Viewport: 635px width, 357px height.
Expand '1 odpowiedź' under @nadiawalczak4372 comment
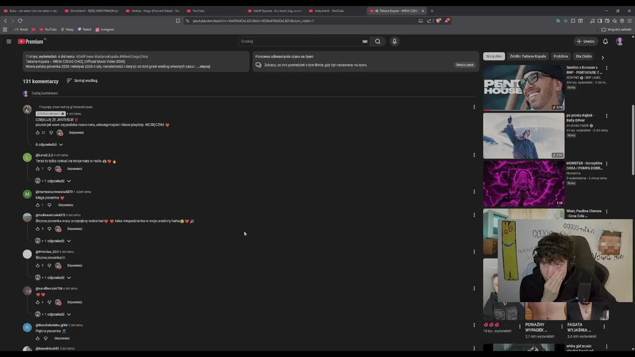[53, 241]
